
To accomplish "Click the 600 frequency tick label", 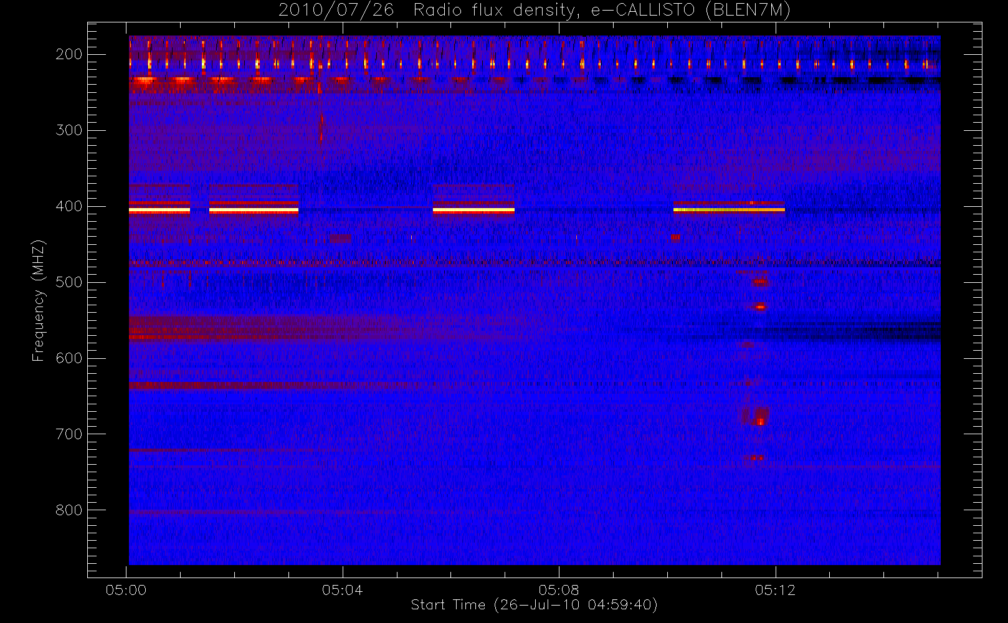I will pyautogui.click(x=69, y=358).
